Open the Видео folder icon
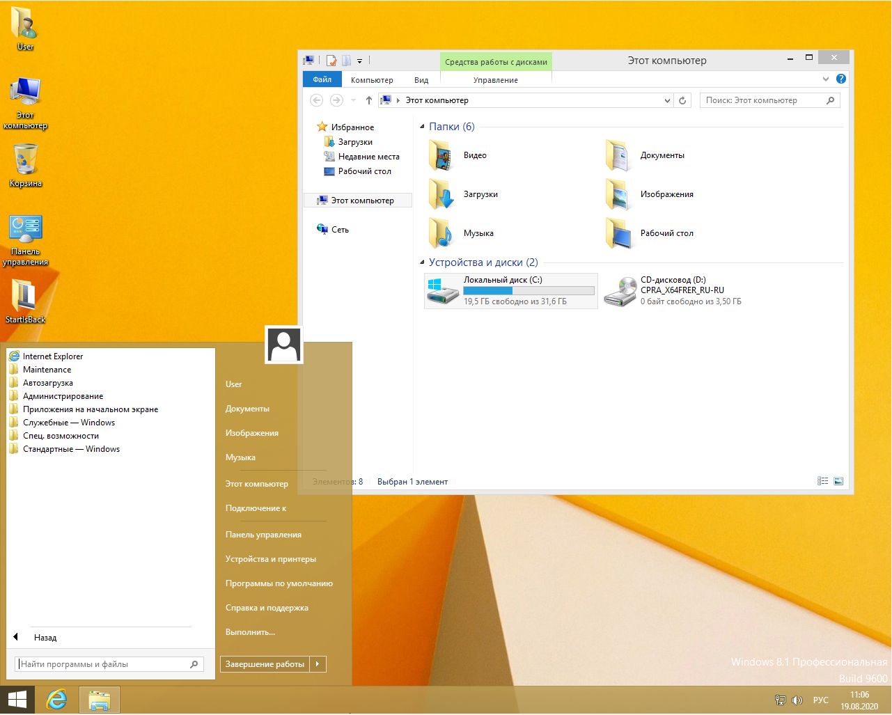The image size is (892, 715). click(x=441, y=156)
